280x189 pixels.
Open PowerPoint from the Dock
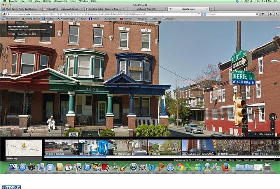pos(161,167)
